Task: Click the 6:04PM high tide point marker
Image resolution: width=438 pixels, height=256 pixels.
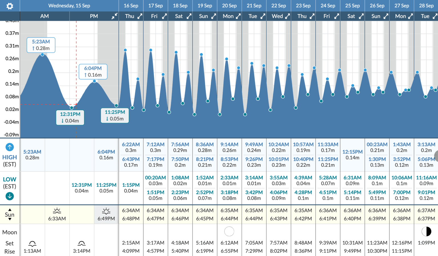Action: coord(94,81)
